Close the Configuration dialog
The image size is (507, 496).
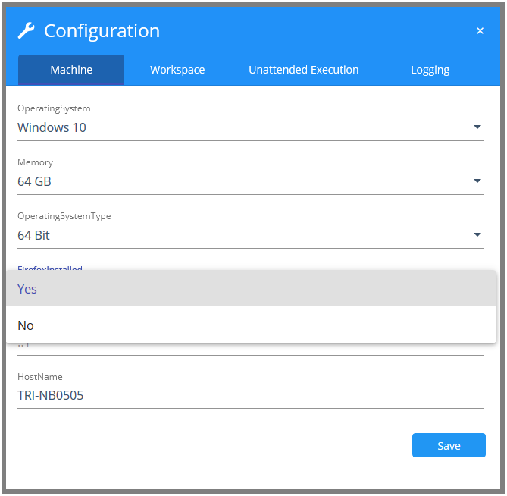480,31
